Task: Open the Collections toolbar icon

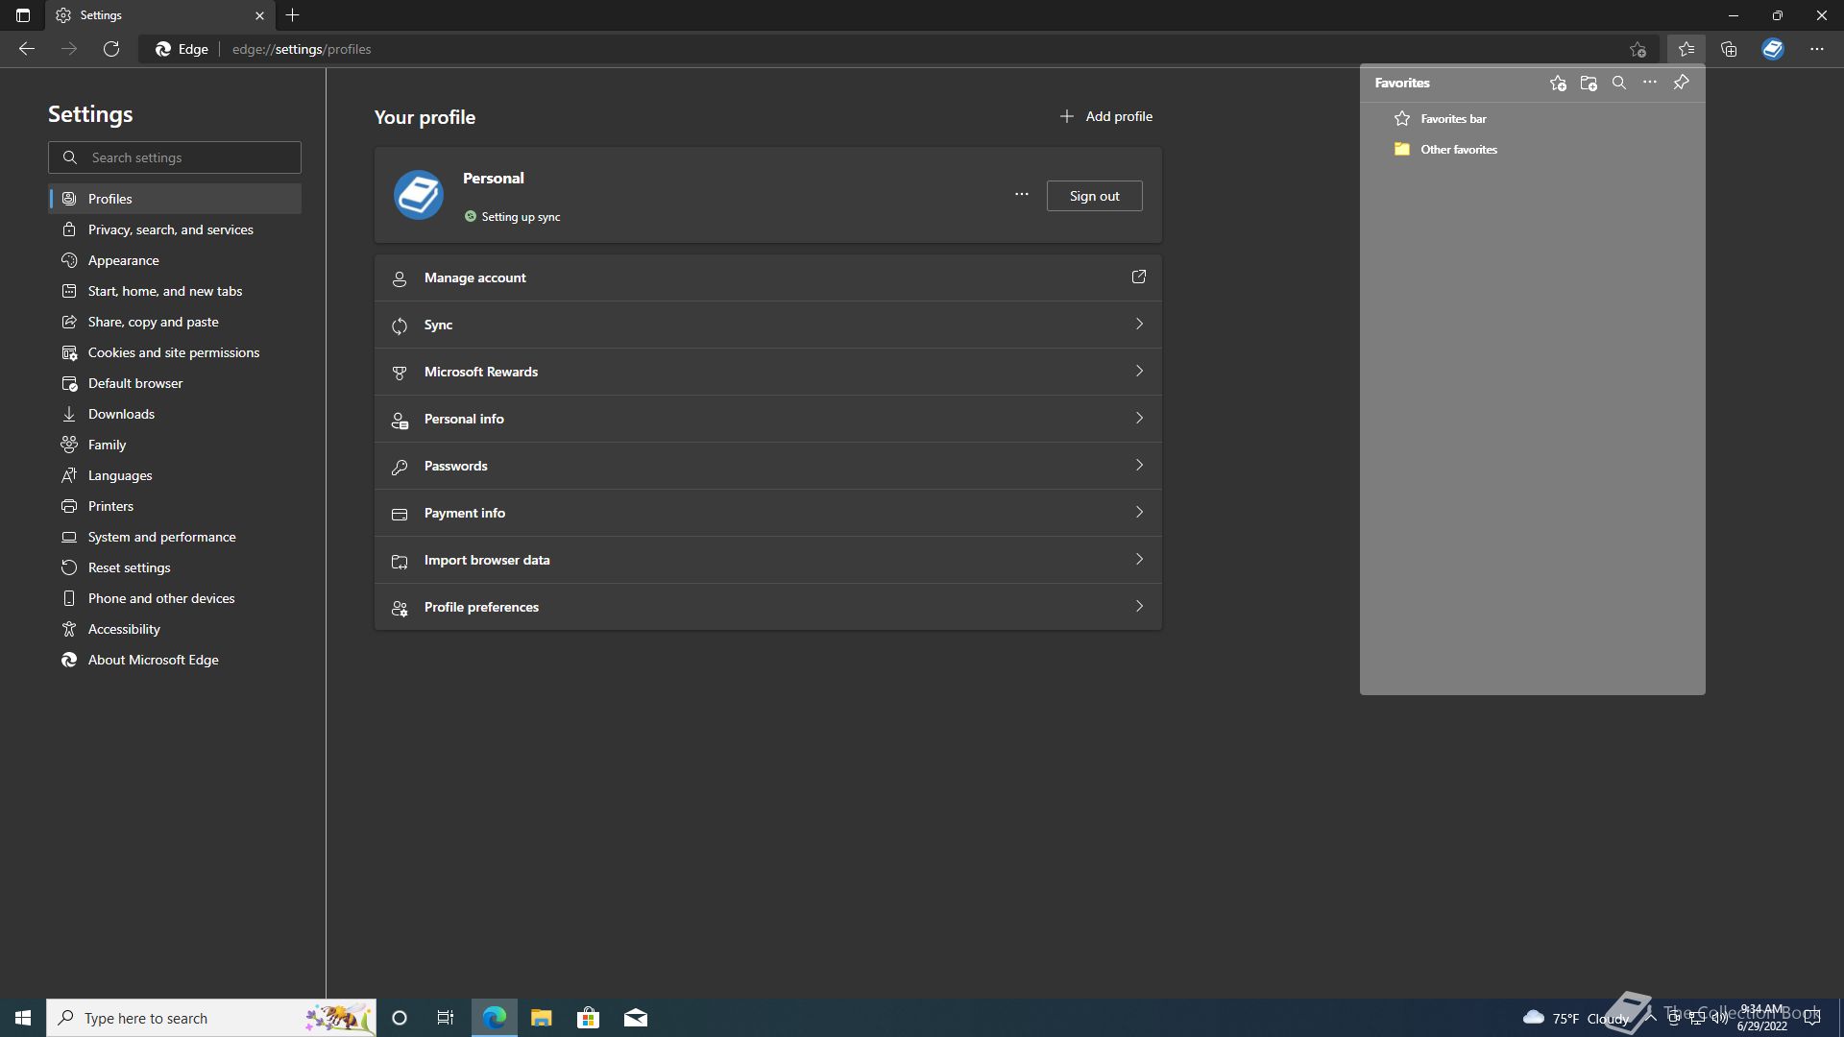Action: click(x=1729, y=49)
